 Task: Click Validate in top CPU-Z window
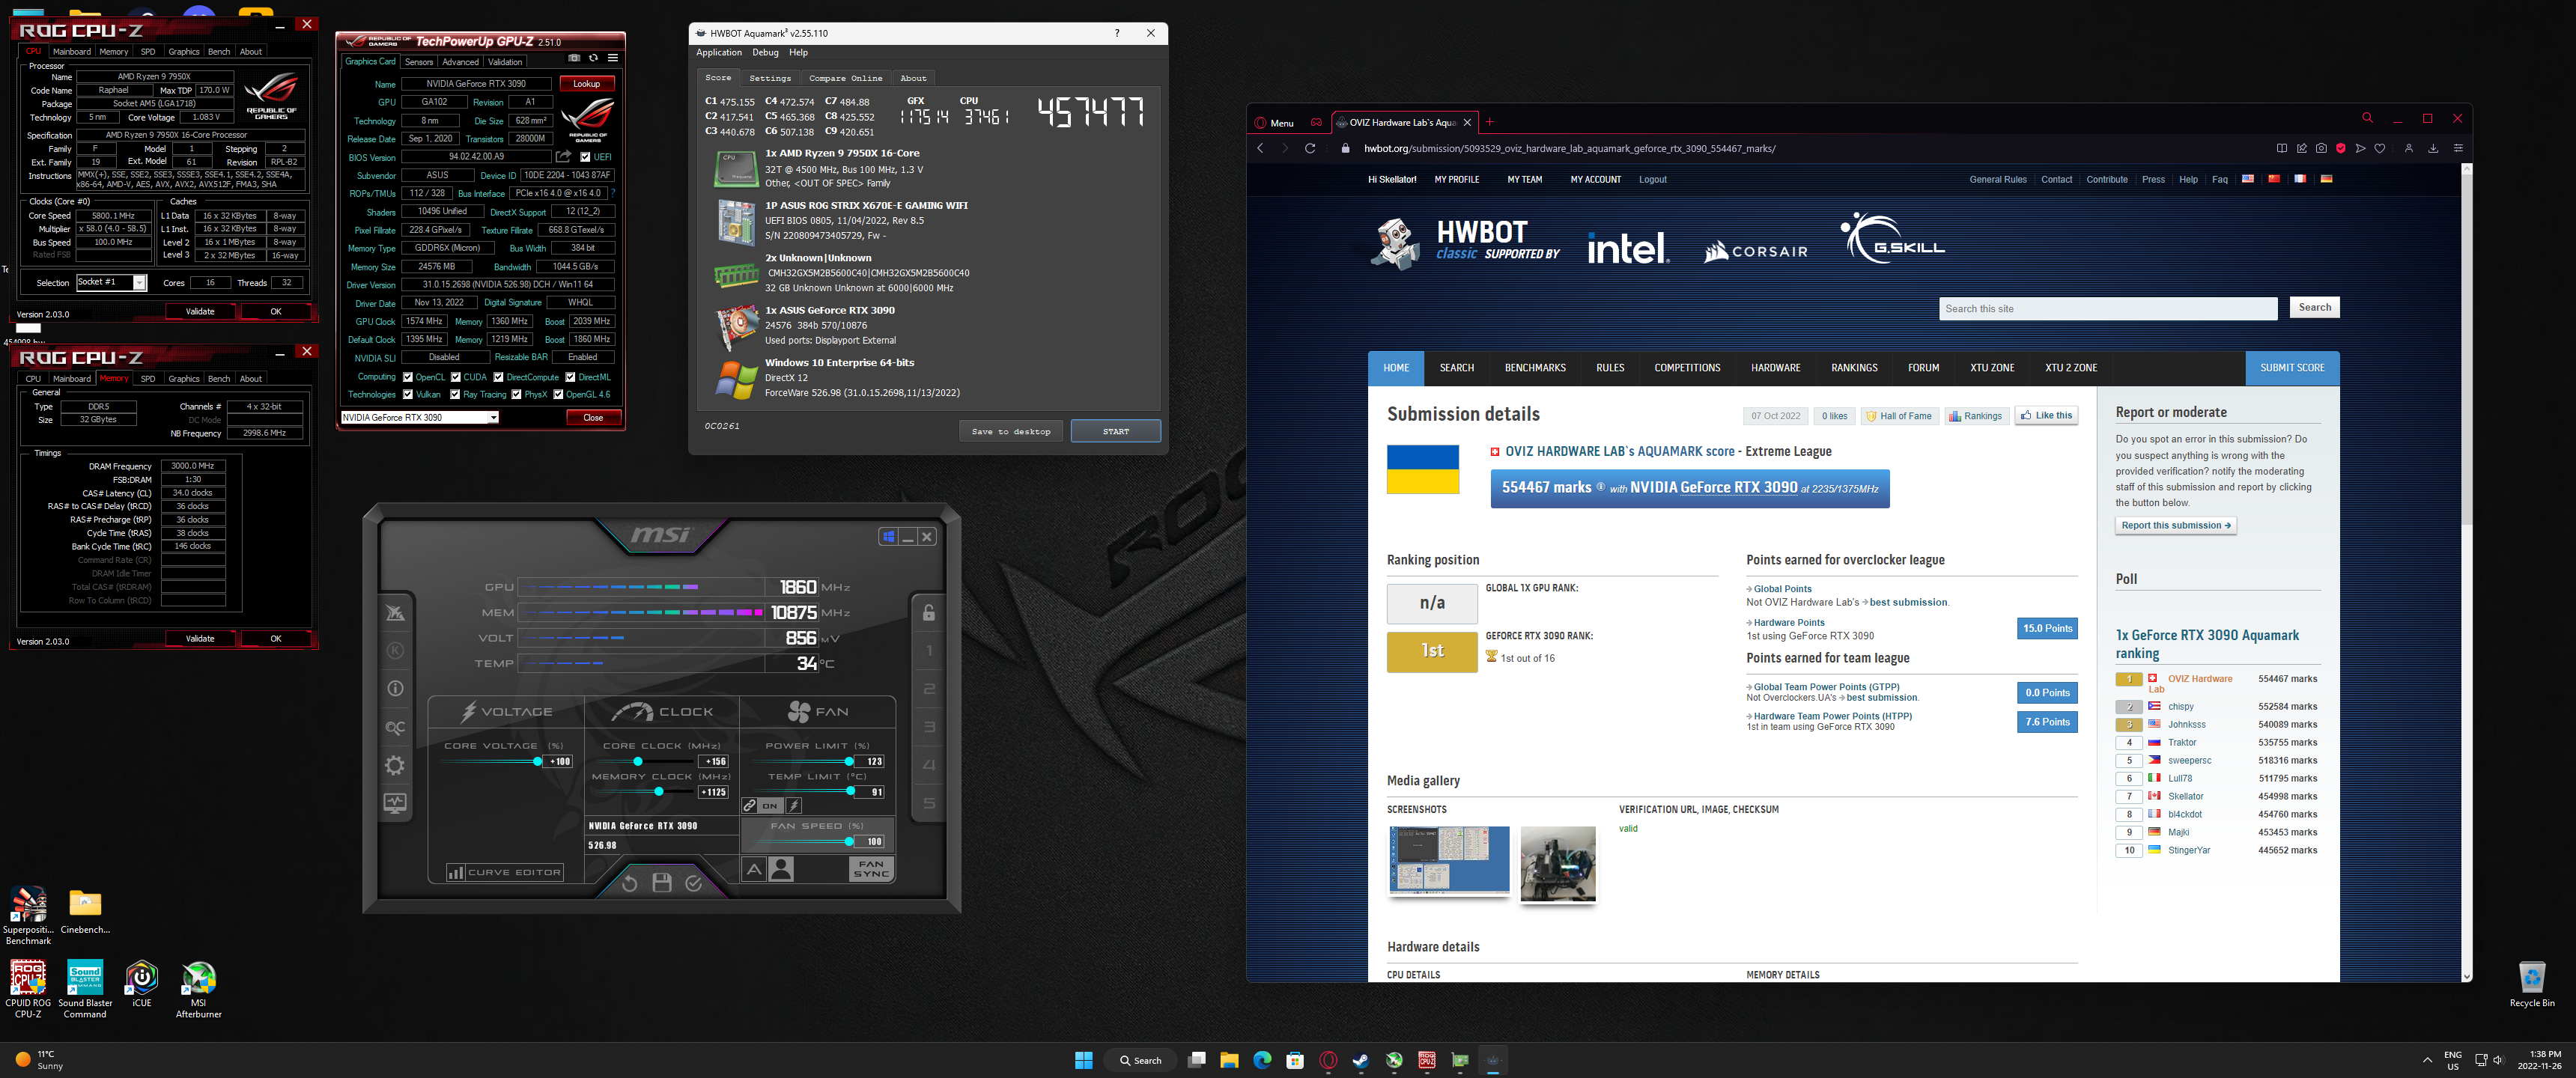click(x=200, y=311)
